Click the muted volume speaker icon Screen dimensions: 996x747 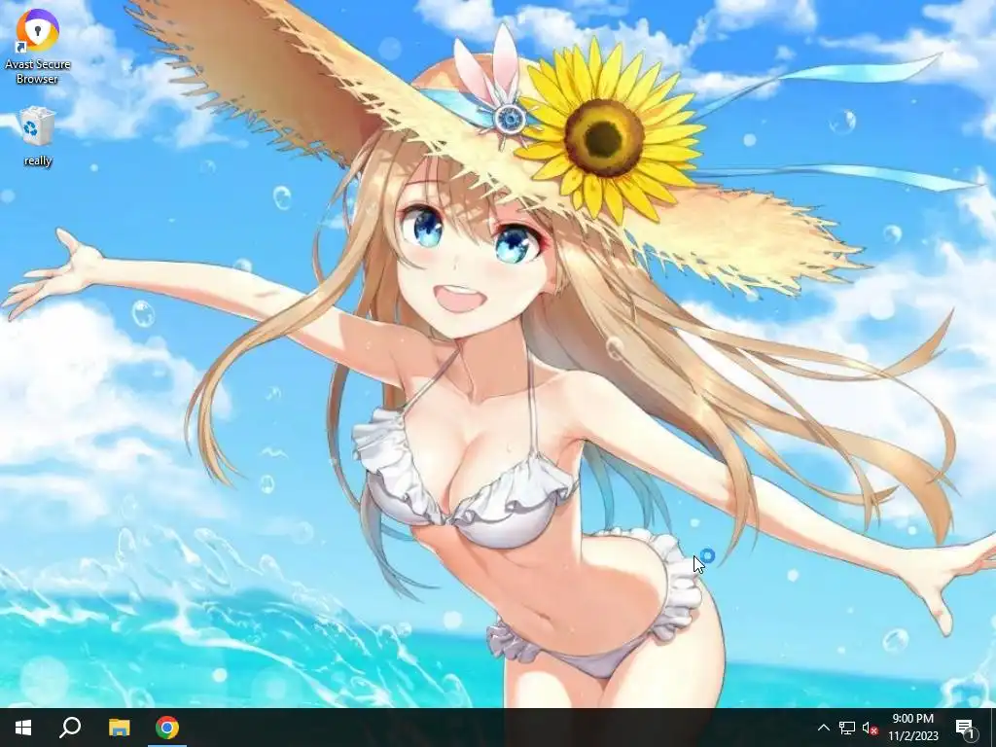pyautogui.click(x=871, y=728)
